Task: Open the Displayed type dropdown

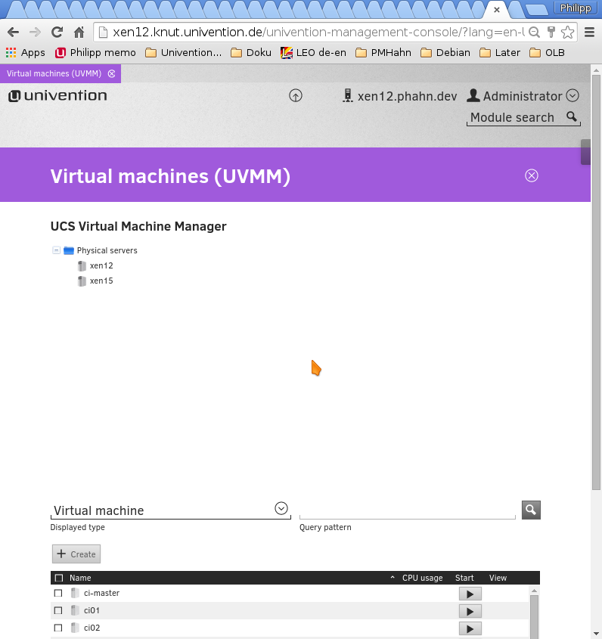Action: (281, 508)
